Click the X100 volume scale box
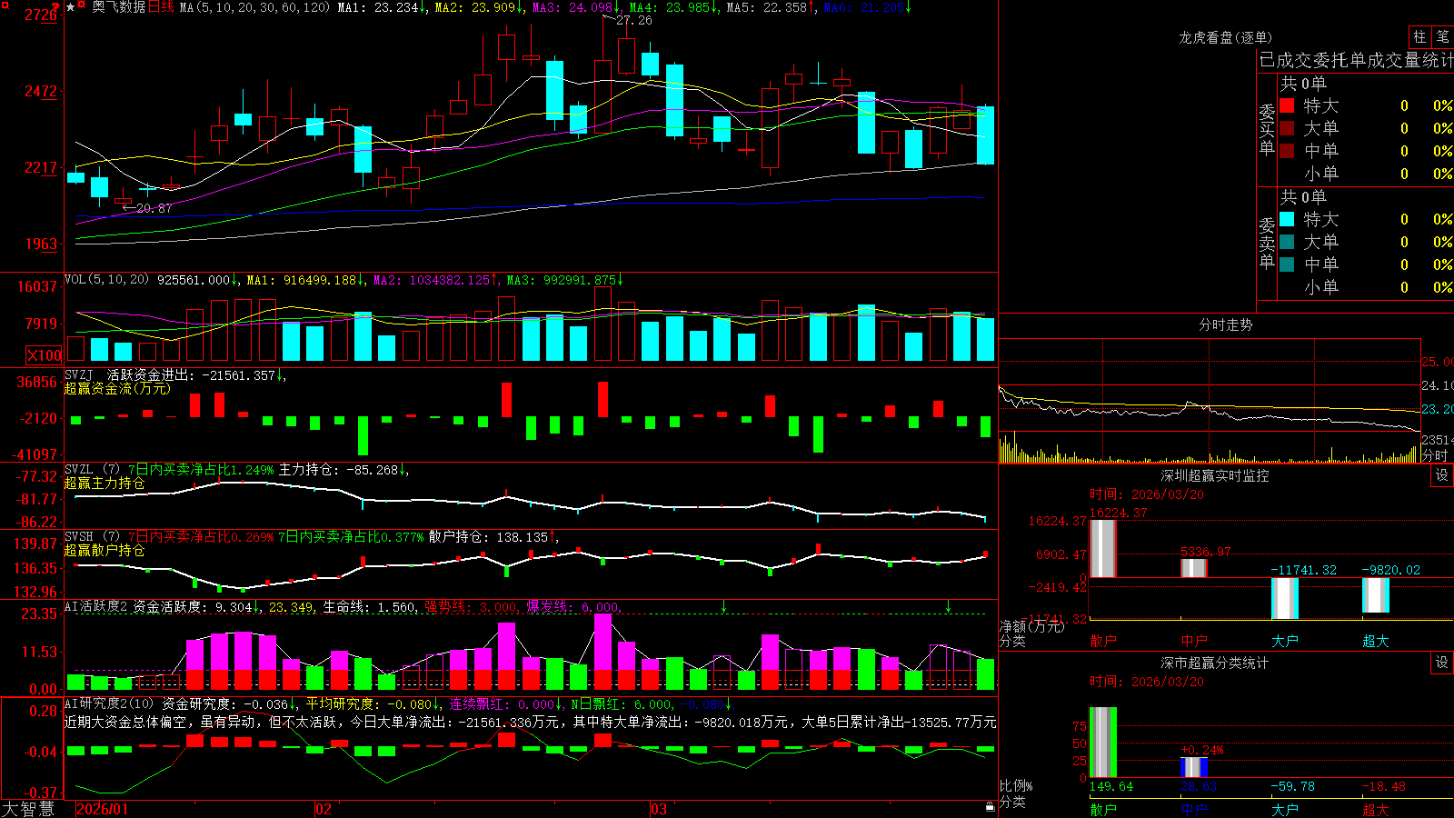This screenshot has width=1454, height=818. (44, 355)
